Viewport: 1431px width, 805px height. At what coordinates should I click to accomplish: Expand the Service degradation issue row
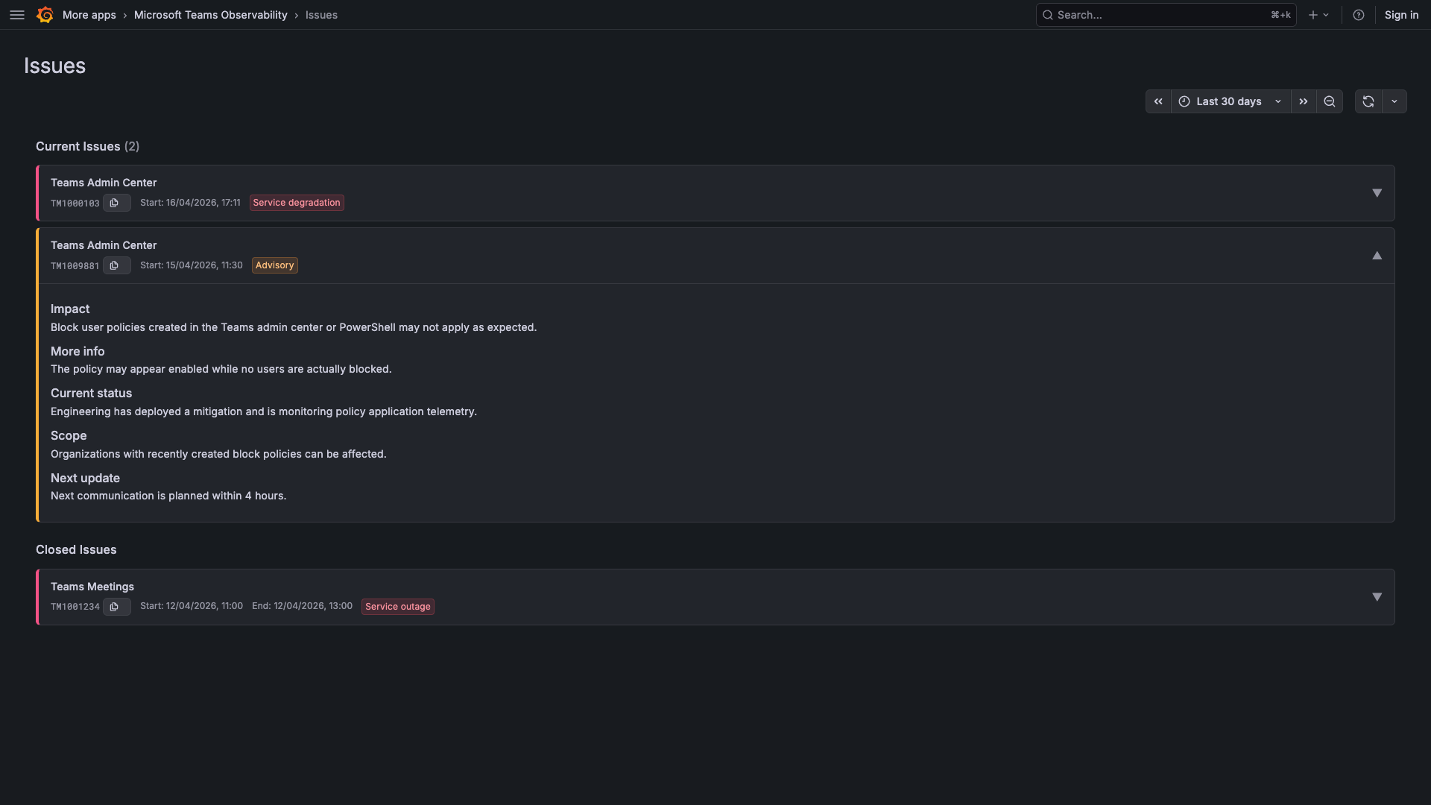tap(1377, 193)
